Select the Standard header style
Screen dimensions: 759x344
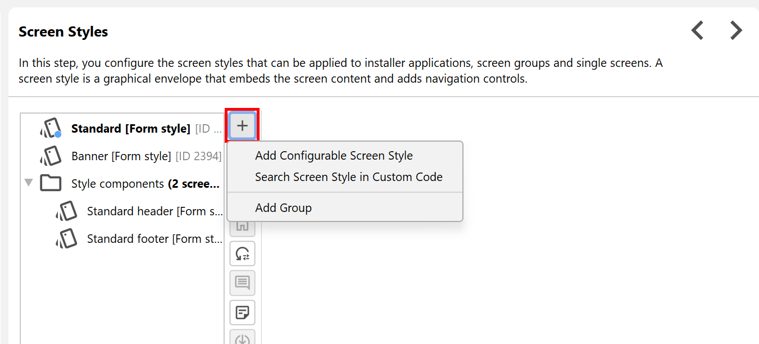coord(154,211)
